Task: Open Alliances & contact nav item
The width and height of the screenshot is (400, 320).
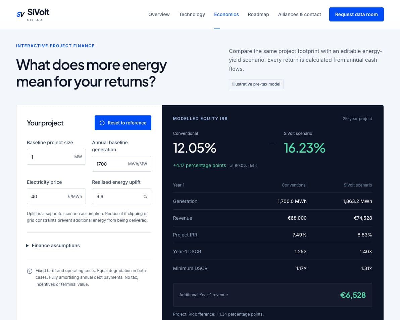Action: tap(299, 14)
